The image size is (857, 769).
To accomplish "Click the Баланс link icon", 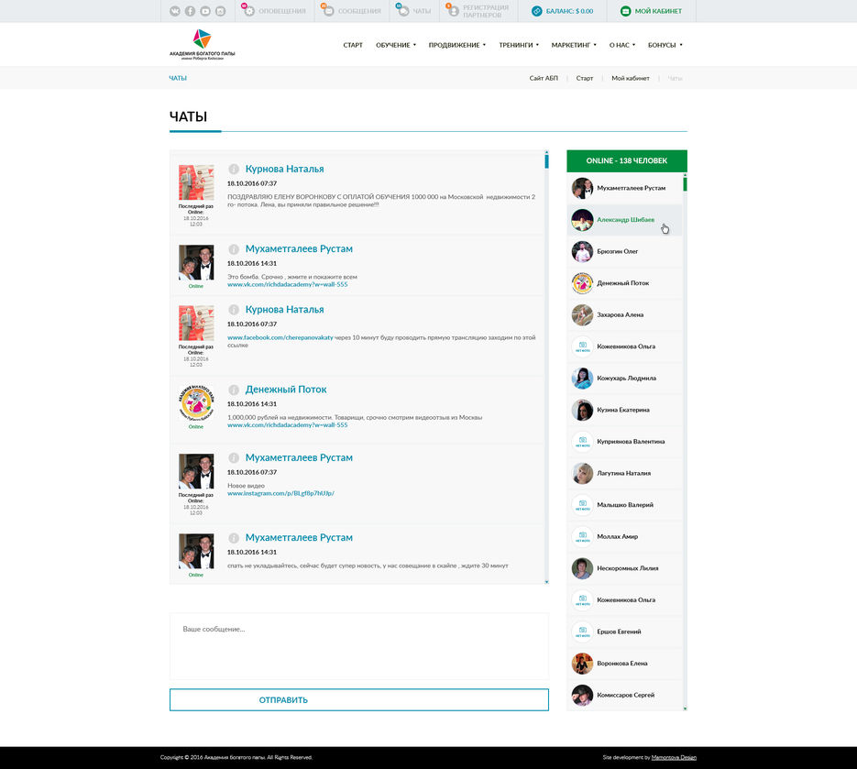I will pyautogui.click(x=536, y=11).
